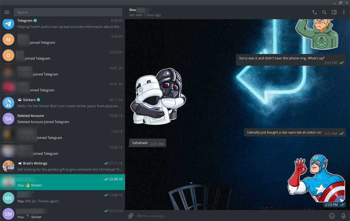Attach a file with the paperclip icon
350x221 pixels.
131,216
